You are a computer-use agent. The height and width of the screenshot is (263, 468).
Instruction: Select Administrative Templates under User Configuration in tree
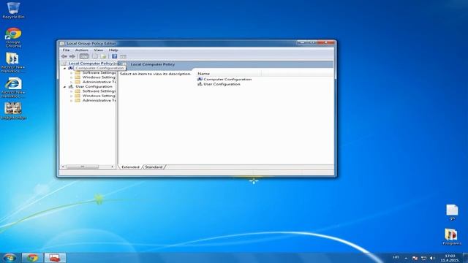(99, 101)
